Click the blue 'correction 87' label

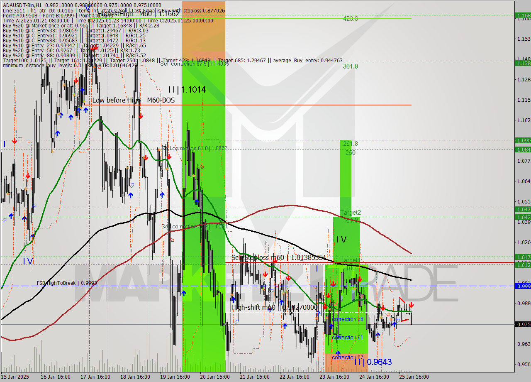coord(348,358)
